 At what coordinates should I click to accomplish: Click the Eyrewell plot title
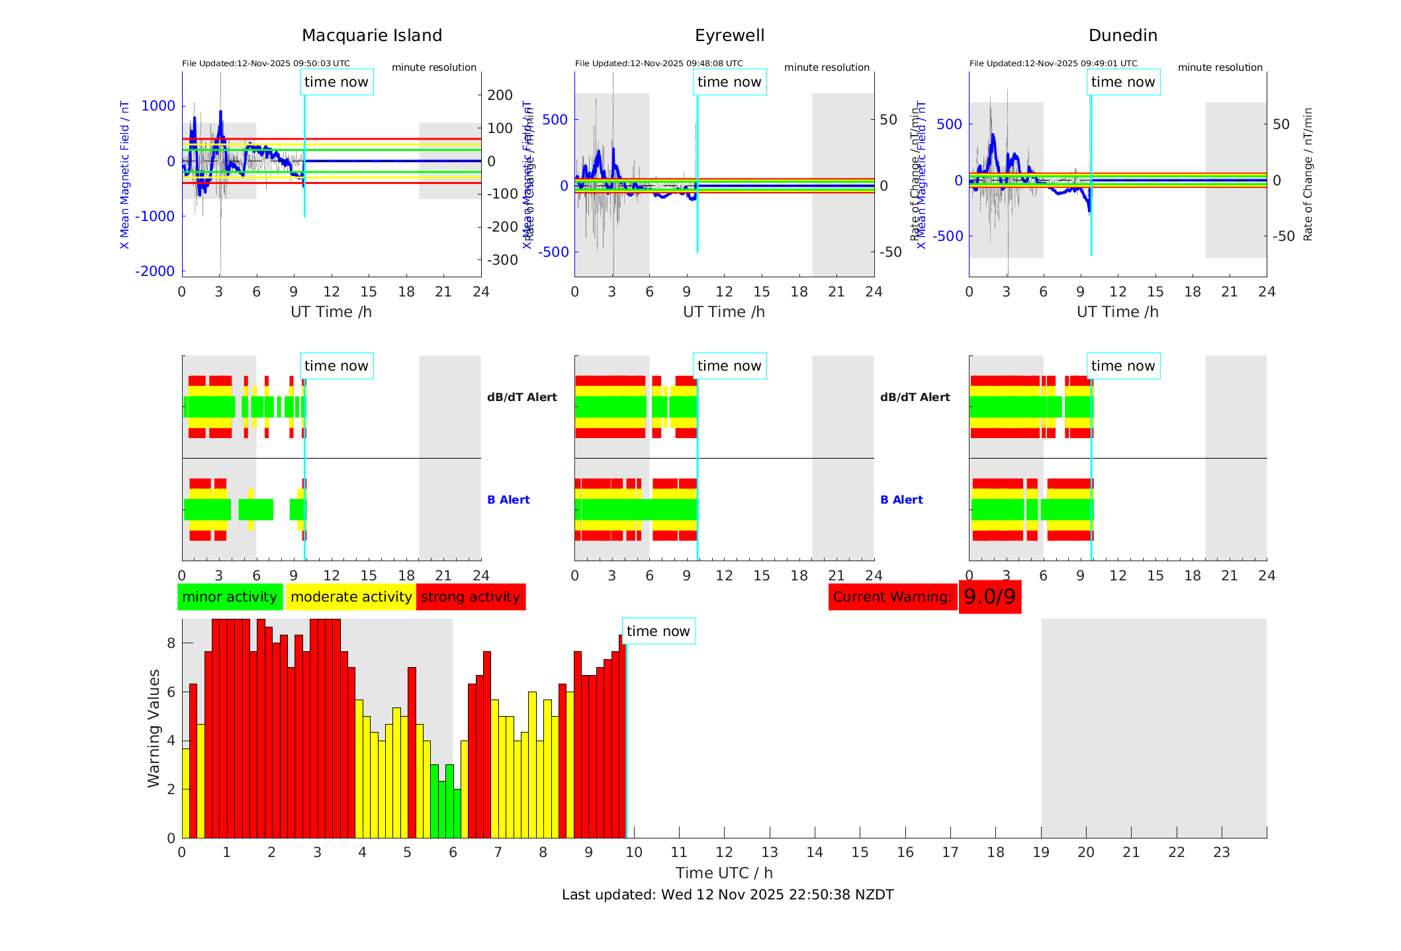click(x=729, y=36)
